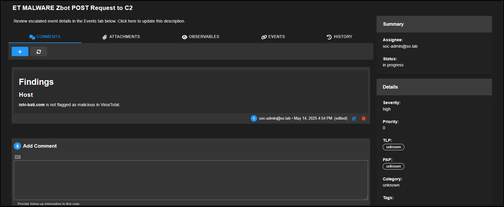Image resolution: width=504 pixels, height=207 pixels.
Task: Click the PAP unknown chip
Action: point(393,166)
